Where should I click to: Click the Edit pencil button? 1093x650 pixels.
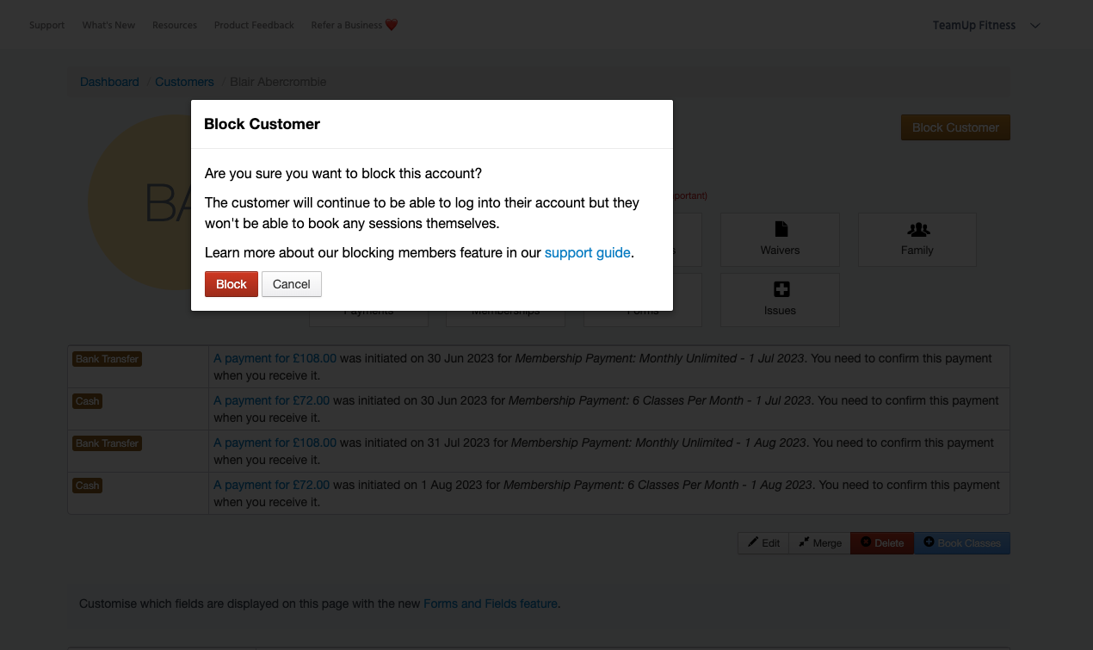(763, 543)
